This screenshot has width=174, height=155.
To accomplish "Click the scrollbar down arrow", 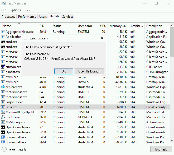I will click(172, 140).
